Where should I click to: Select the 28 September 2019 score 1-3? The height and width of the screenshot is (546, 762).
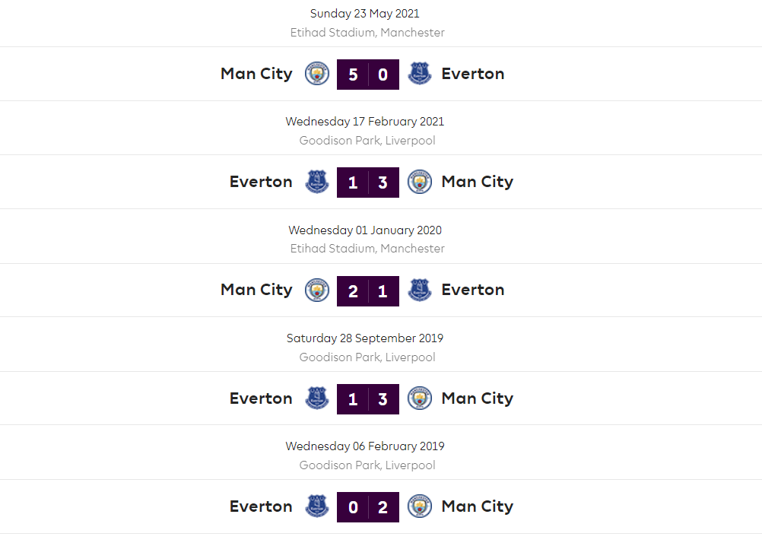point(368,399)
